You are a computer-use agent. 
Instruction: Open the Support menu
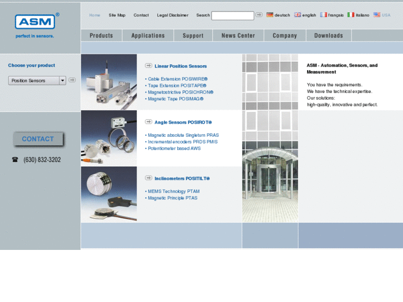193,35
